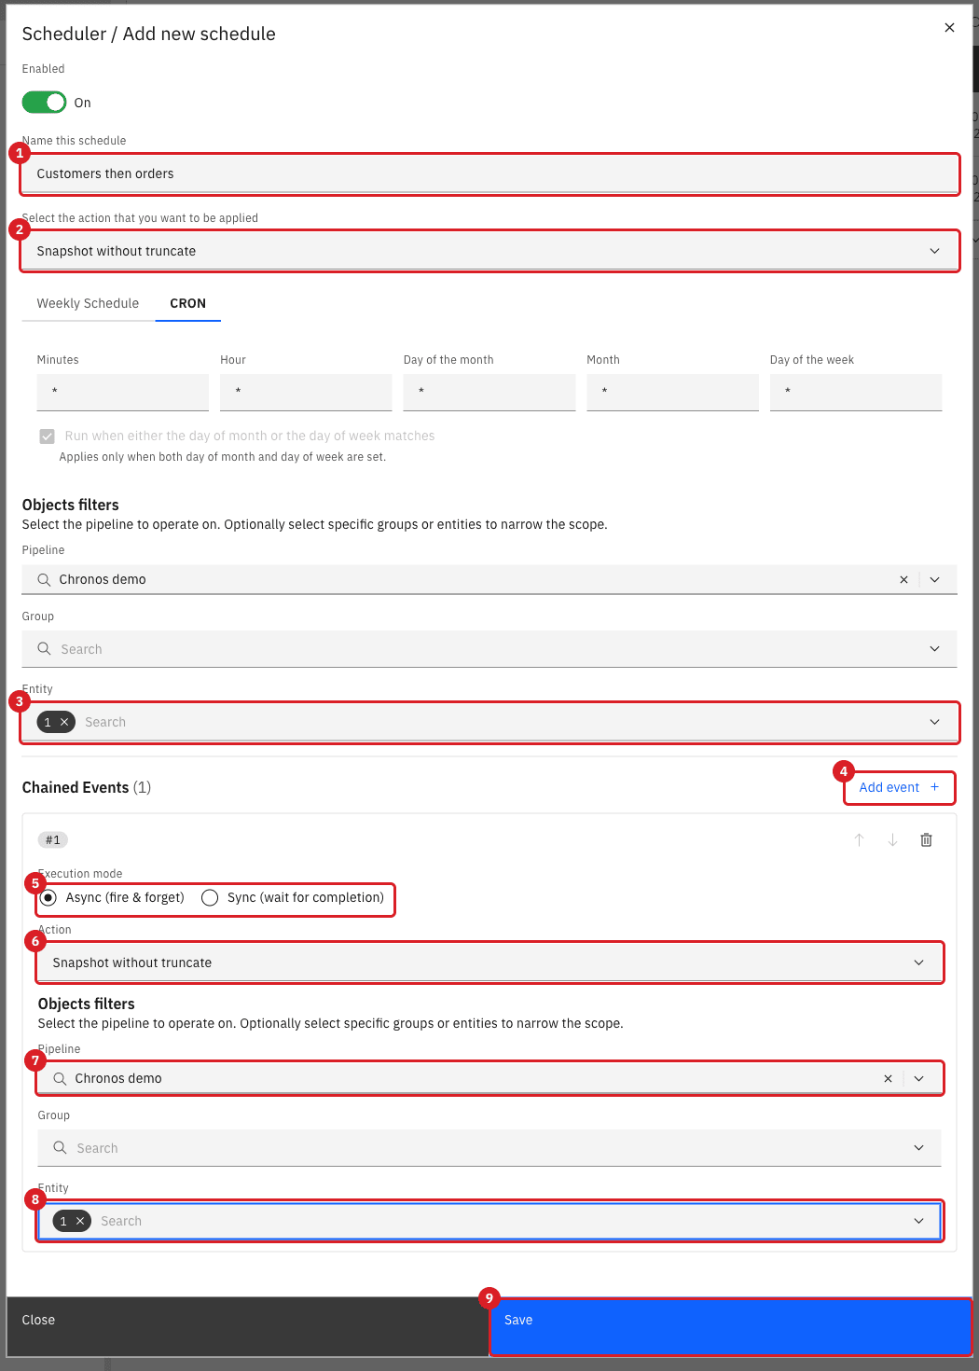Expand the top Entity dropdown chevron
The image size is (979, 1371).
pyautogui.click(x=935, y=722)
